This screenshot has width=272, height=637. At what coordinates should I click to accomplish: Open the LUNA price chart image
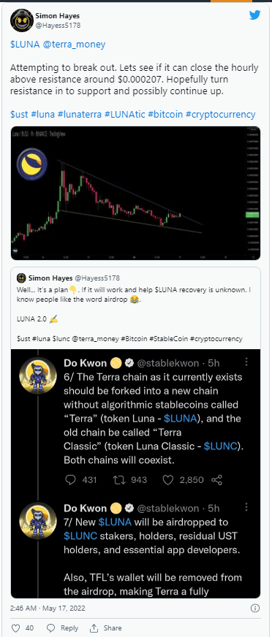coord(135,193)
